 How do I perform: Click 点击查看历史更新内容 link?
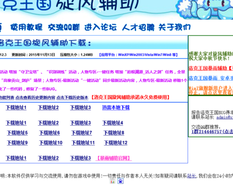[x=35, y=98]
